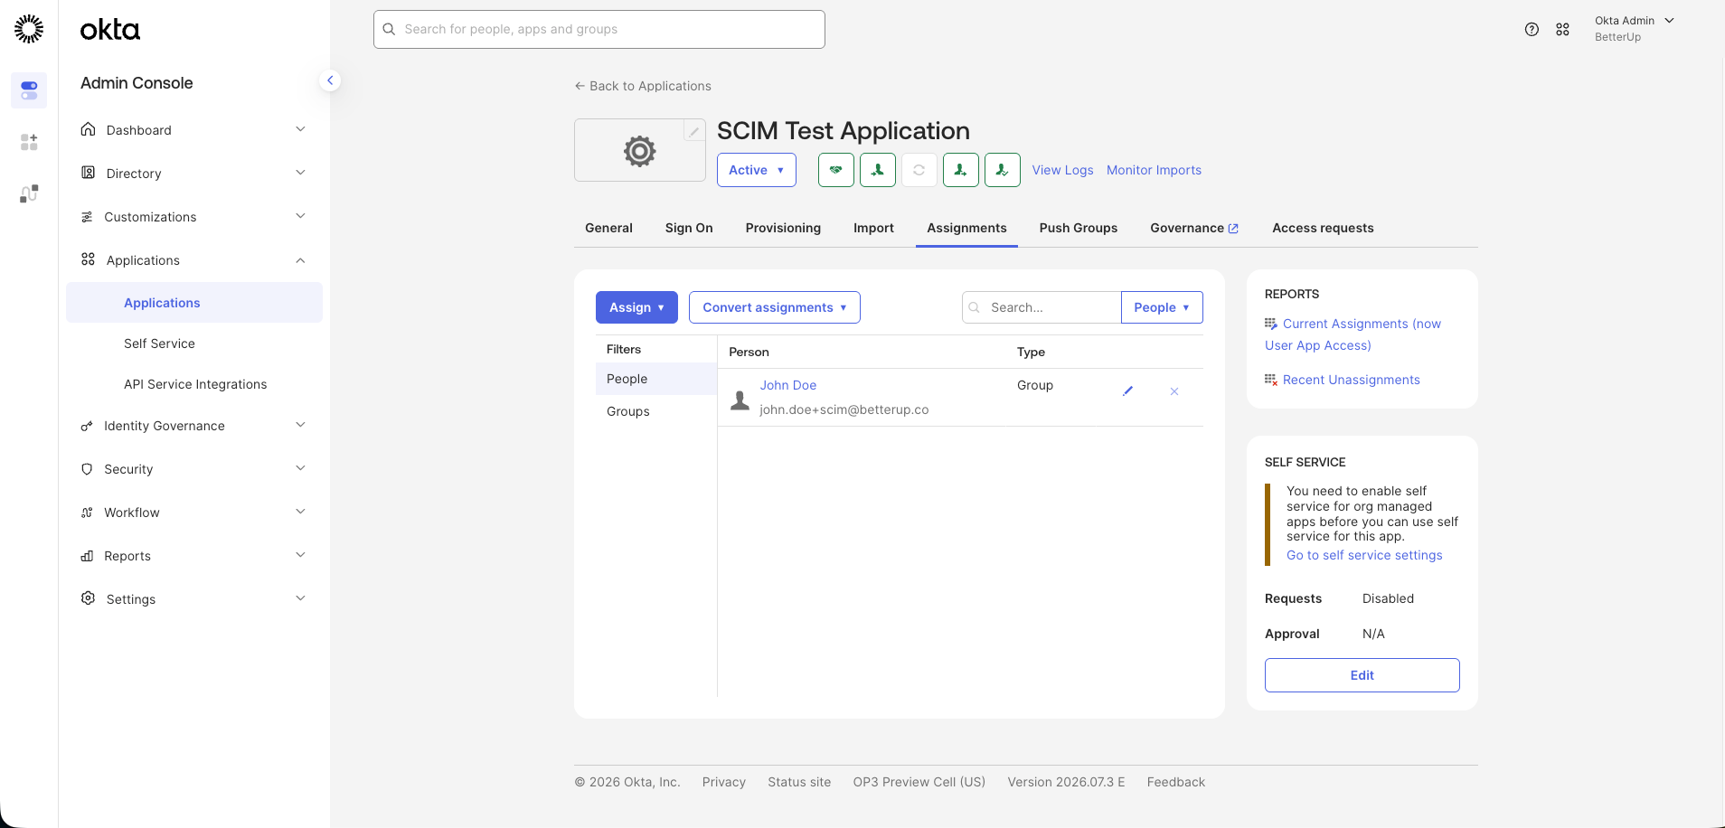Remove John Doe's assignment with X icon

pos(1174,391)
